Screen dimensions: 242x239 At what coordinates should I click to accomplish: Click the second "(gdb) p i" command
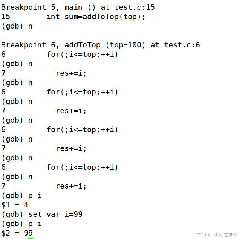click(21, 224)
